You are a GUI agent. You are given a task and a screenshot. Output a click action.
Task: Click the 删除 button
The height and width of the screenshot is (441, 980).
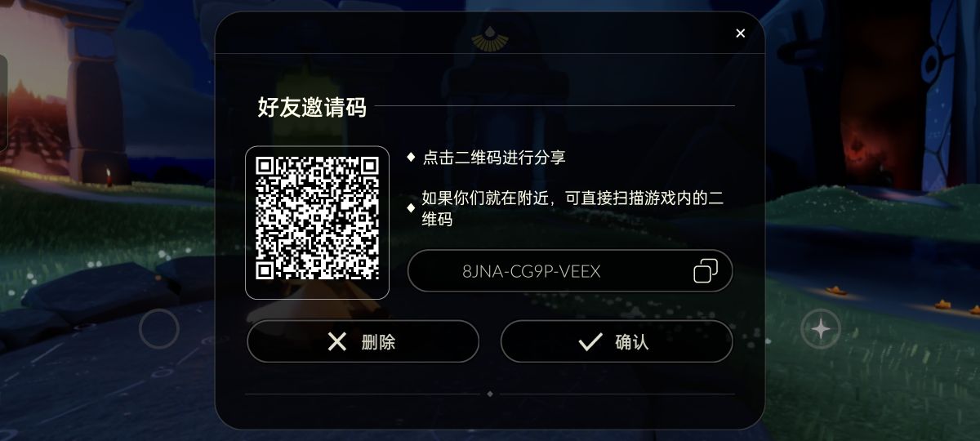[x=363, y=341]
